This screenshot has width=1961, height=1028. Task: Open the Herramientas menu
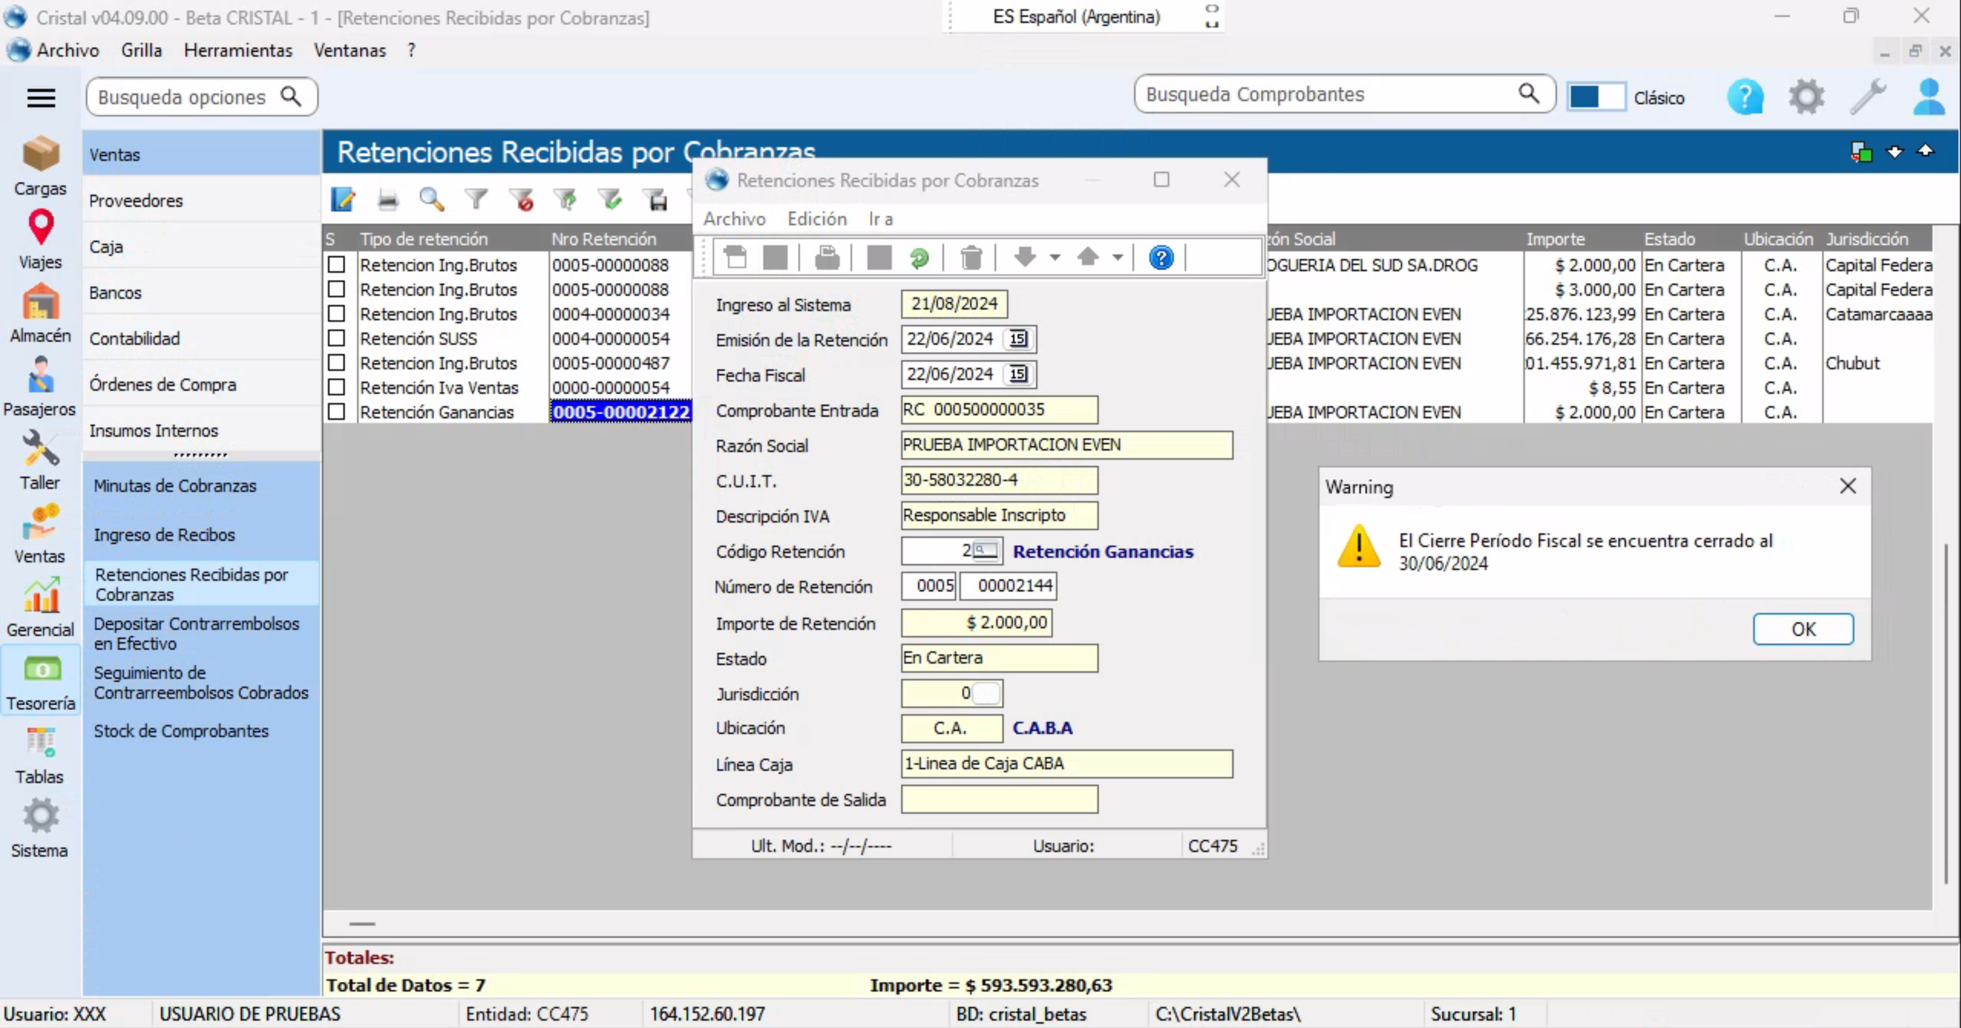pyautogui.click(x=237, y=50)
